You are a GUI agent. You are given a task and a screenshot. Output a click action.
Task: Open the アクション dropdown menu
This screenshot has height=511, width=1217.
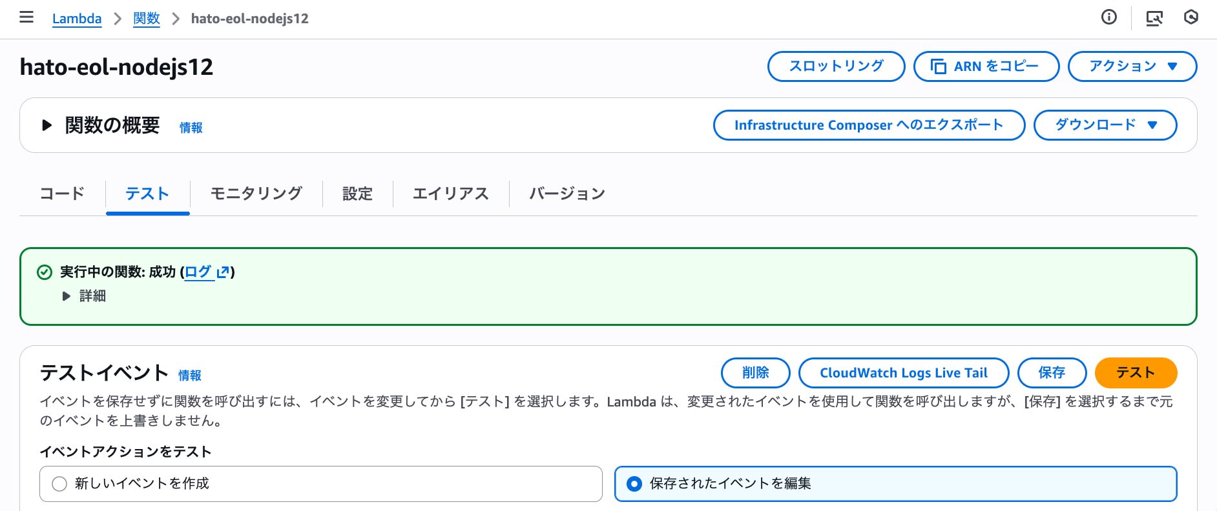[1132, 66]
